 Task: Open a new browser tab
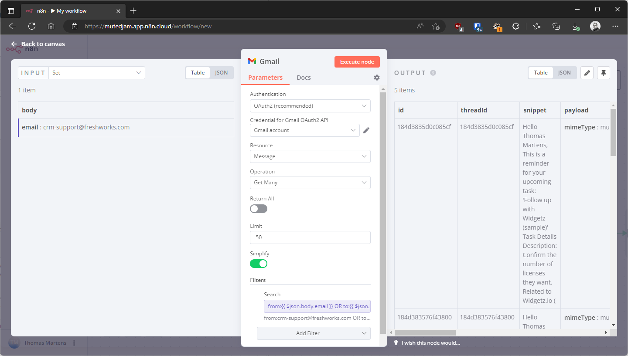click(133, 10)
